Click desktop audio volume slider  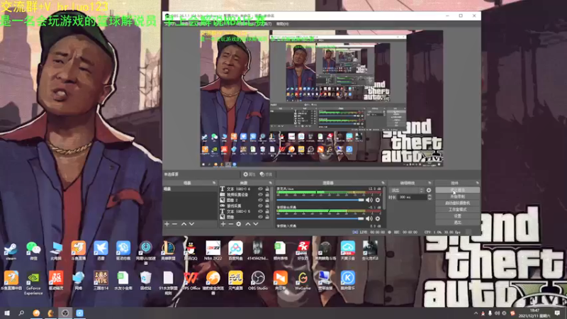coord(320,218)
